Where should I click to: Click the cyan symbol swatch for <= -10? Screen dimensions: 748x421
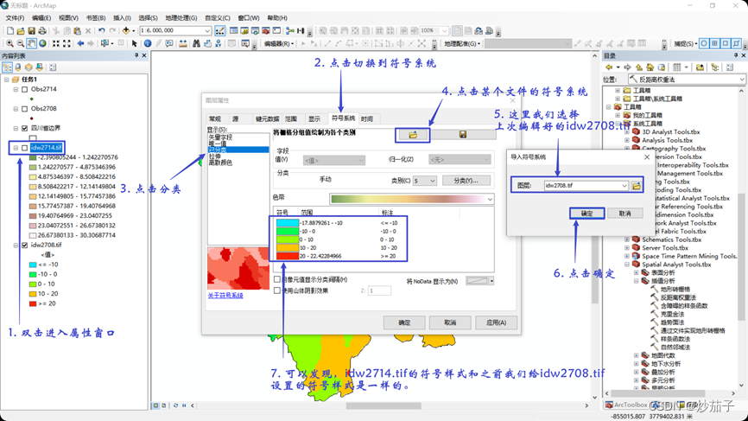[x=287, y=223]
